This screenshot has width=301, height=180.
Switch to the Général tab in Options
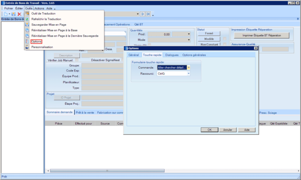pyautogui.click(x=134, y=55)
